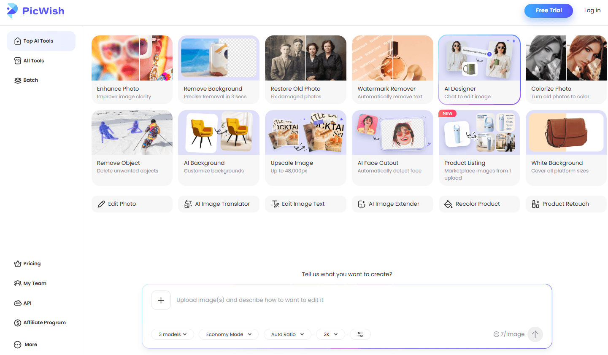
Task: Click the credit cost icon near 7/image
Action: coord(496,334)
